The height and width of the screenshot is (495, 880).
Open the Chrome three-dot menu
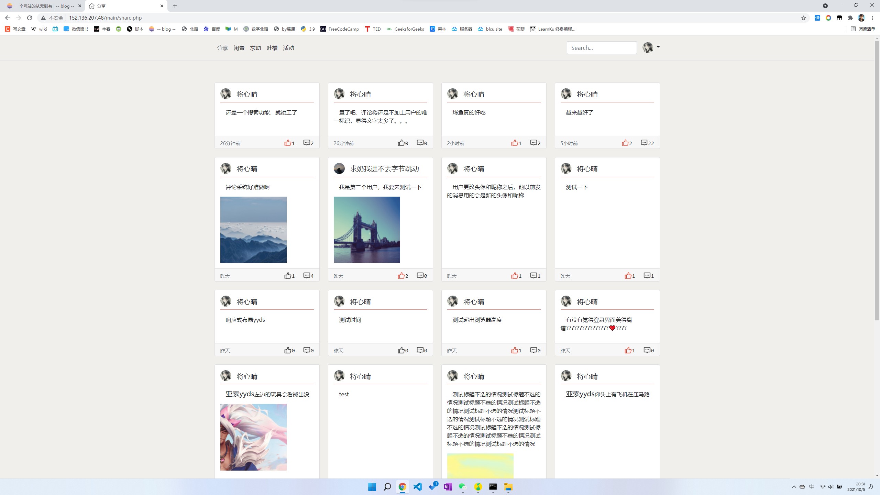point(872,18)
